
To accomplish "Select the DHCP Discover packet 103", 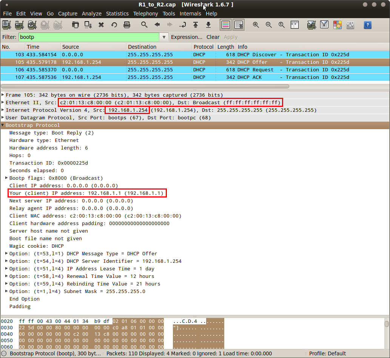I will tap(195, 54).
